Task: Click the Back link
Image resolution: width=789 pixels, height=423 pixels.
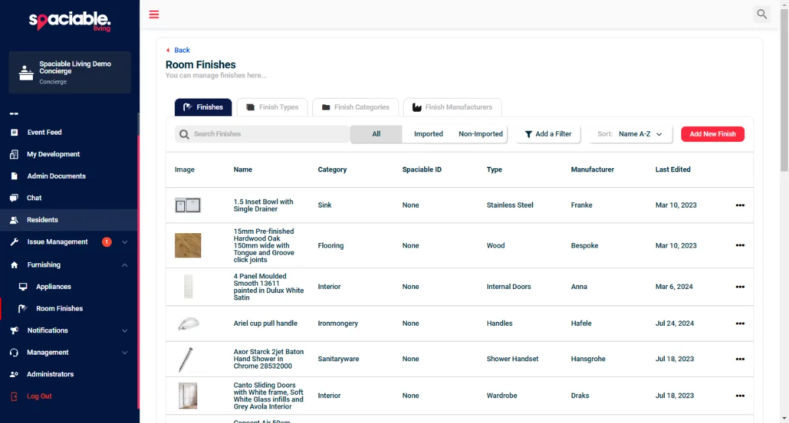Action: [178, 50]
